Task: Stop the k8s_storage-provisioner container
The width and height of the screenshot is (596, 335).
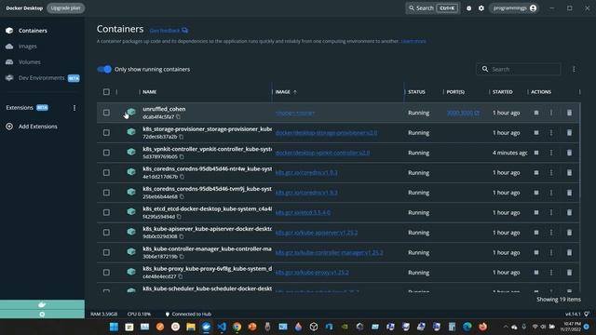Action: pos(536,132)
